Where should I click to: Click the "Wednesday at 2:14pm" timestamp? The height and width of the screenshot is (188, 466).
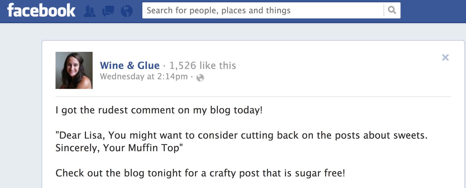tap(144, 77)
